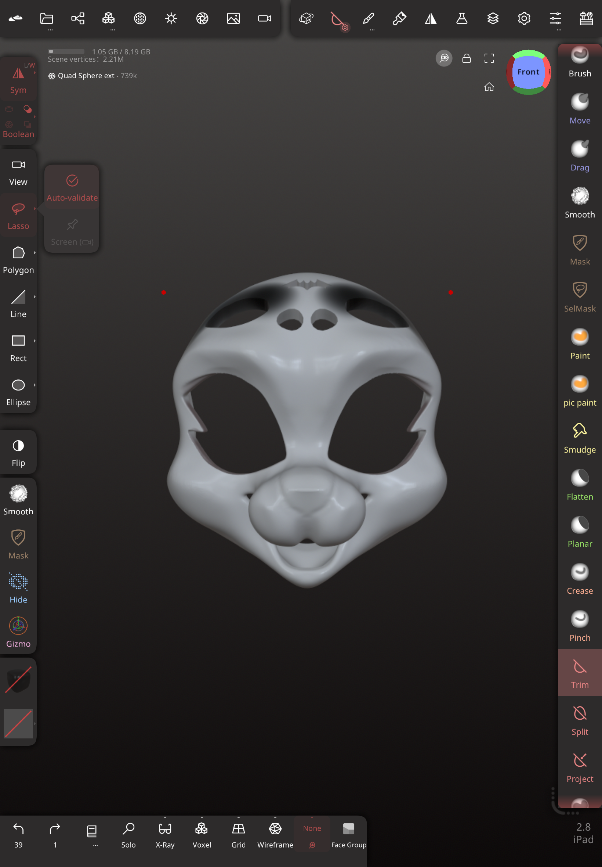Select the Crease brush tool

(x=579, y=579)
